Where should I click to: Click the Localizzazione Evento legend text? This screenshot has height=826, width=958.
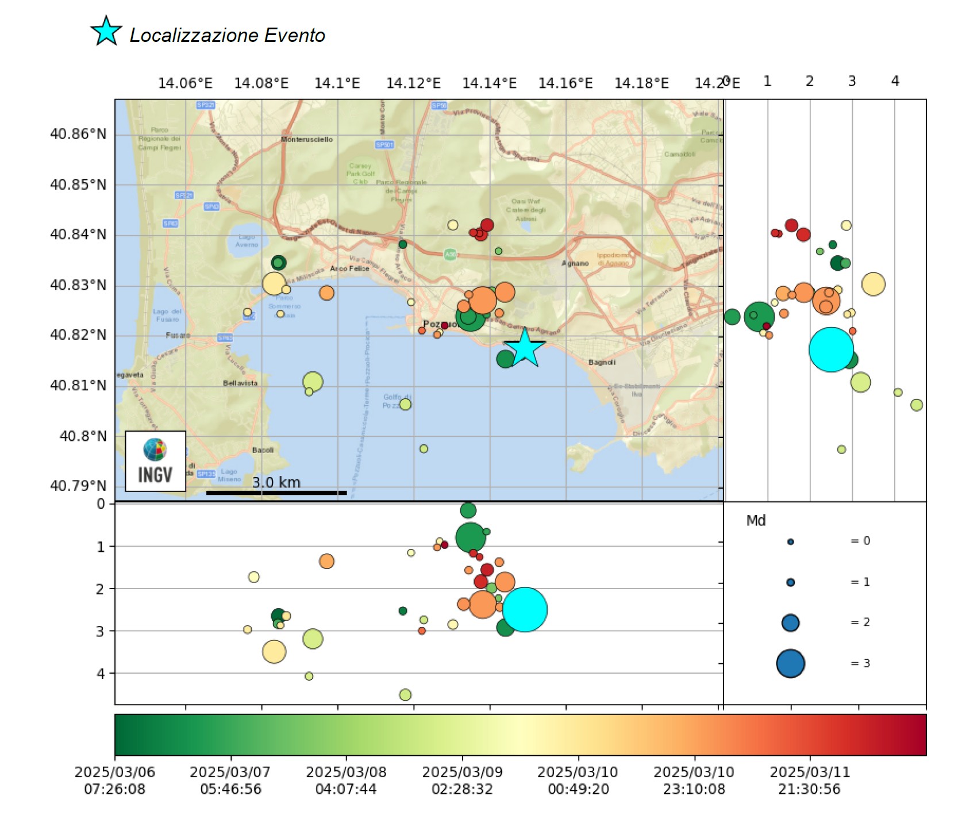click(x=227, y=35)
